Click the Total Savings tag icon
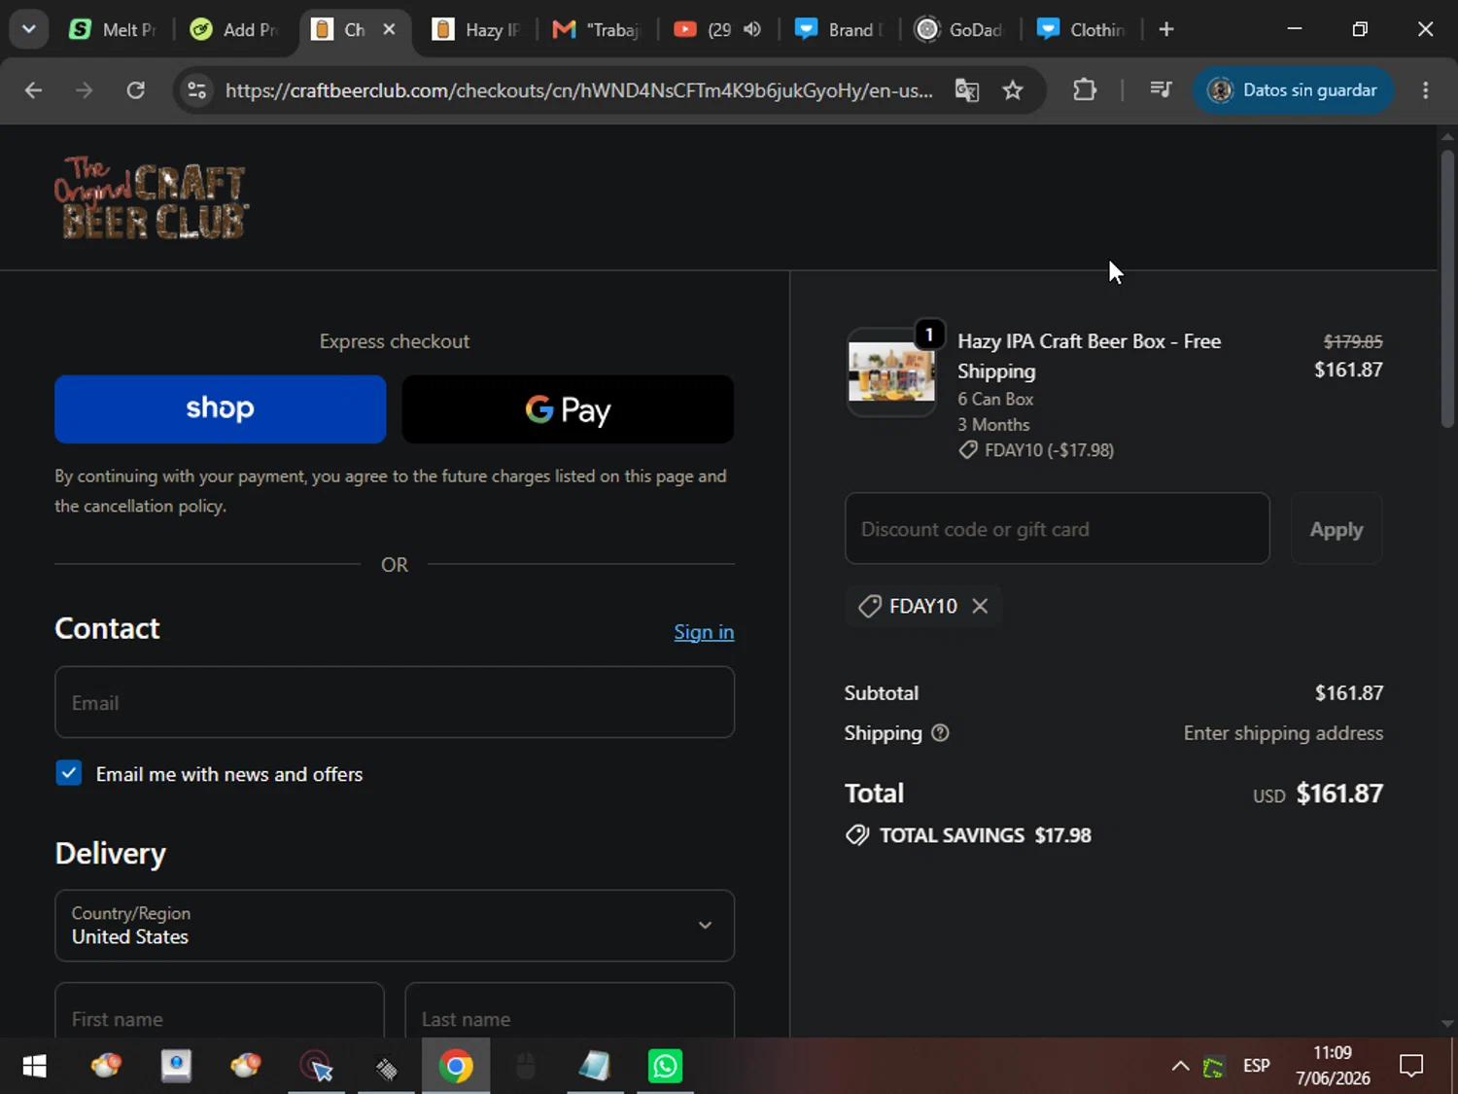Screen dimensions: 1458x1094 [x=857, y=835]
